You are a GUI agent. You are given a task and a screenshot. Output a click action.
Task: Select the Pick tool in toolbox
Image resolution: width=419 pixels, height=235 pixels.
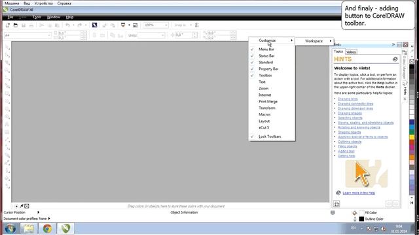pos(7,48)
